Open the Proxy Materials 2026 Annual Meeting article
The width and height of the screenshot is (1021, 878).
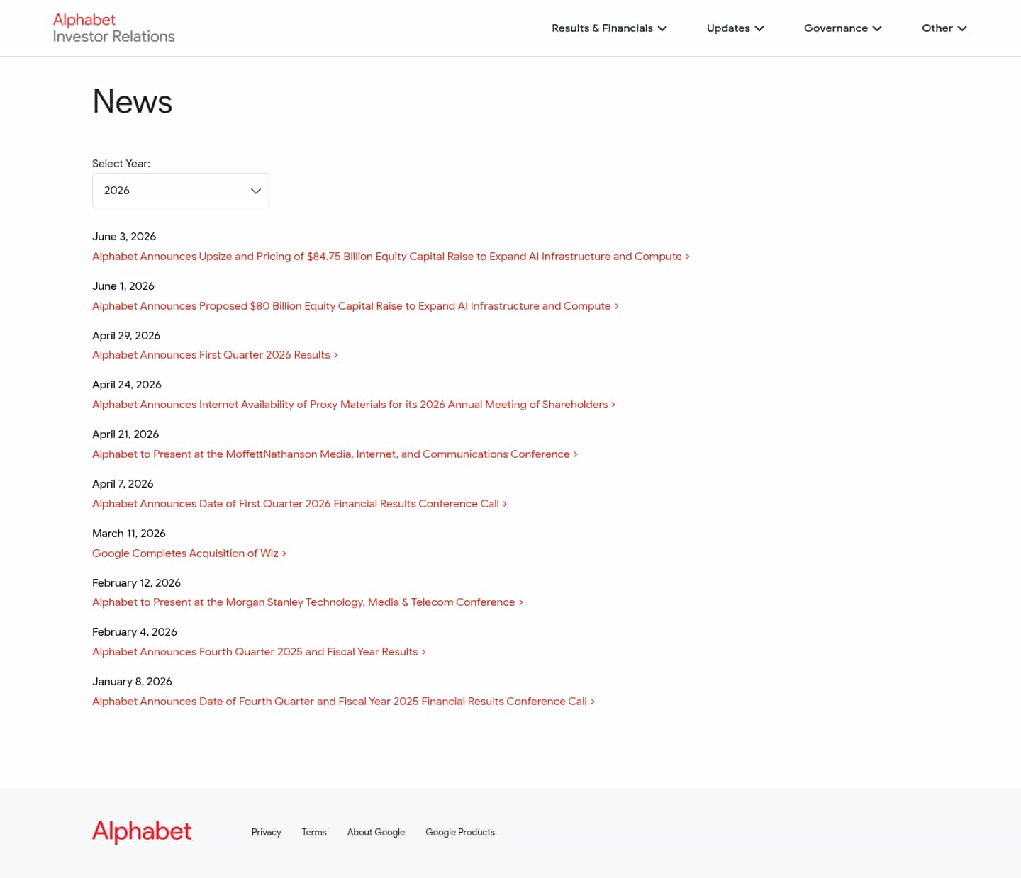click(x=354, y=405)
